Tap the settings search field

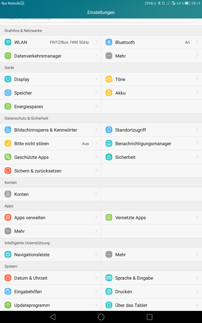point(101,19)
